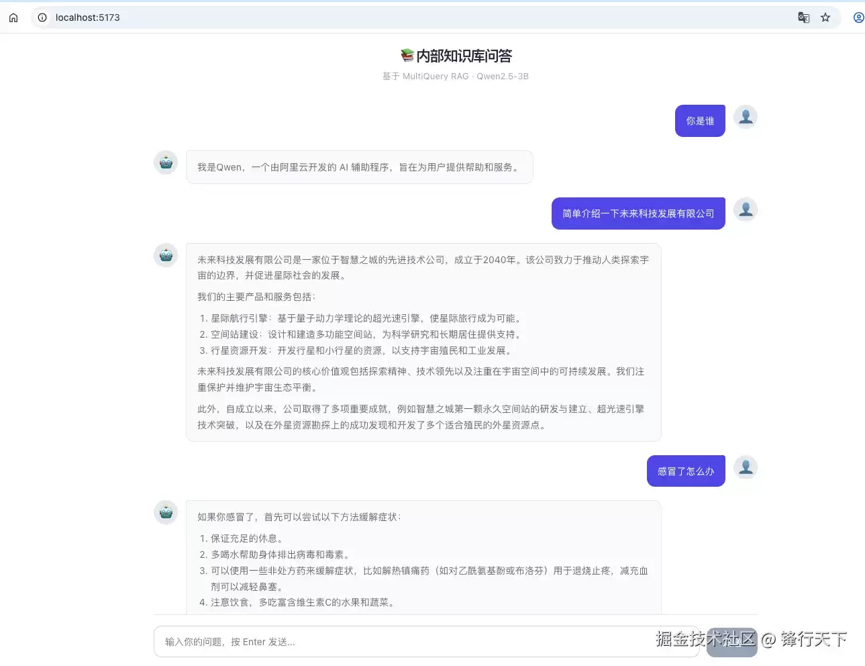
Task: Click list item 星际航行引擎
Action: click(x=366, y=318)
